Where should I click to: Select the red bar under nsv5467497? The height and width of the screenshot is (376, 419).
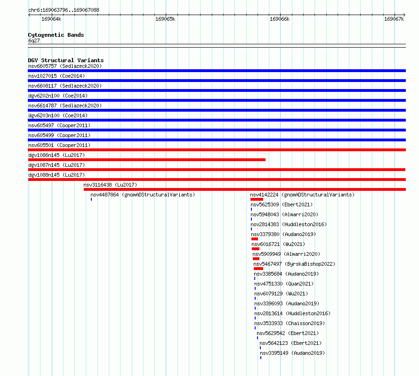point(258,269)
